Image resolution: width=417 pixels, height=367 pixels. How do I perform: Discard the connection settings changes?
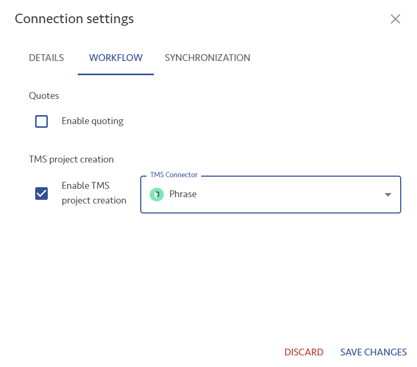[x=304, y=352]
